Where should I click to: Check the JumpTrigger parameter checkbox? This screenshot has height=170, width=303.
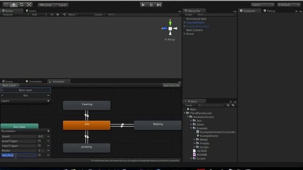[x=39, y=141]
